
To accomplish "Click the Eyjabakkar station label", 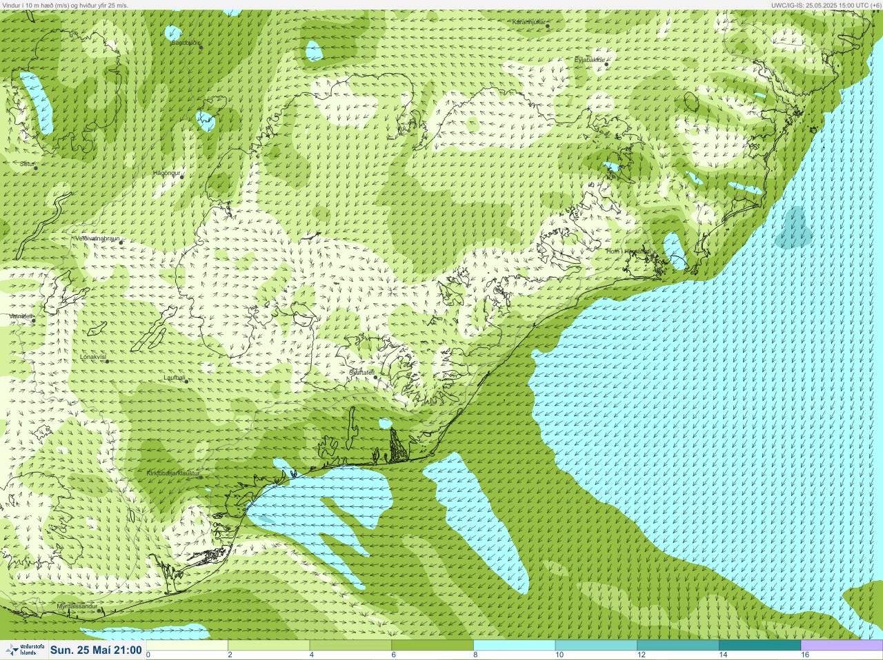I will [590, 60].
